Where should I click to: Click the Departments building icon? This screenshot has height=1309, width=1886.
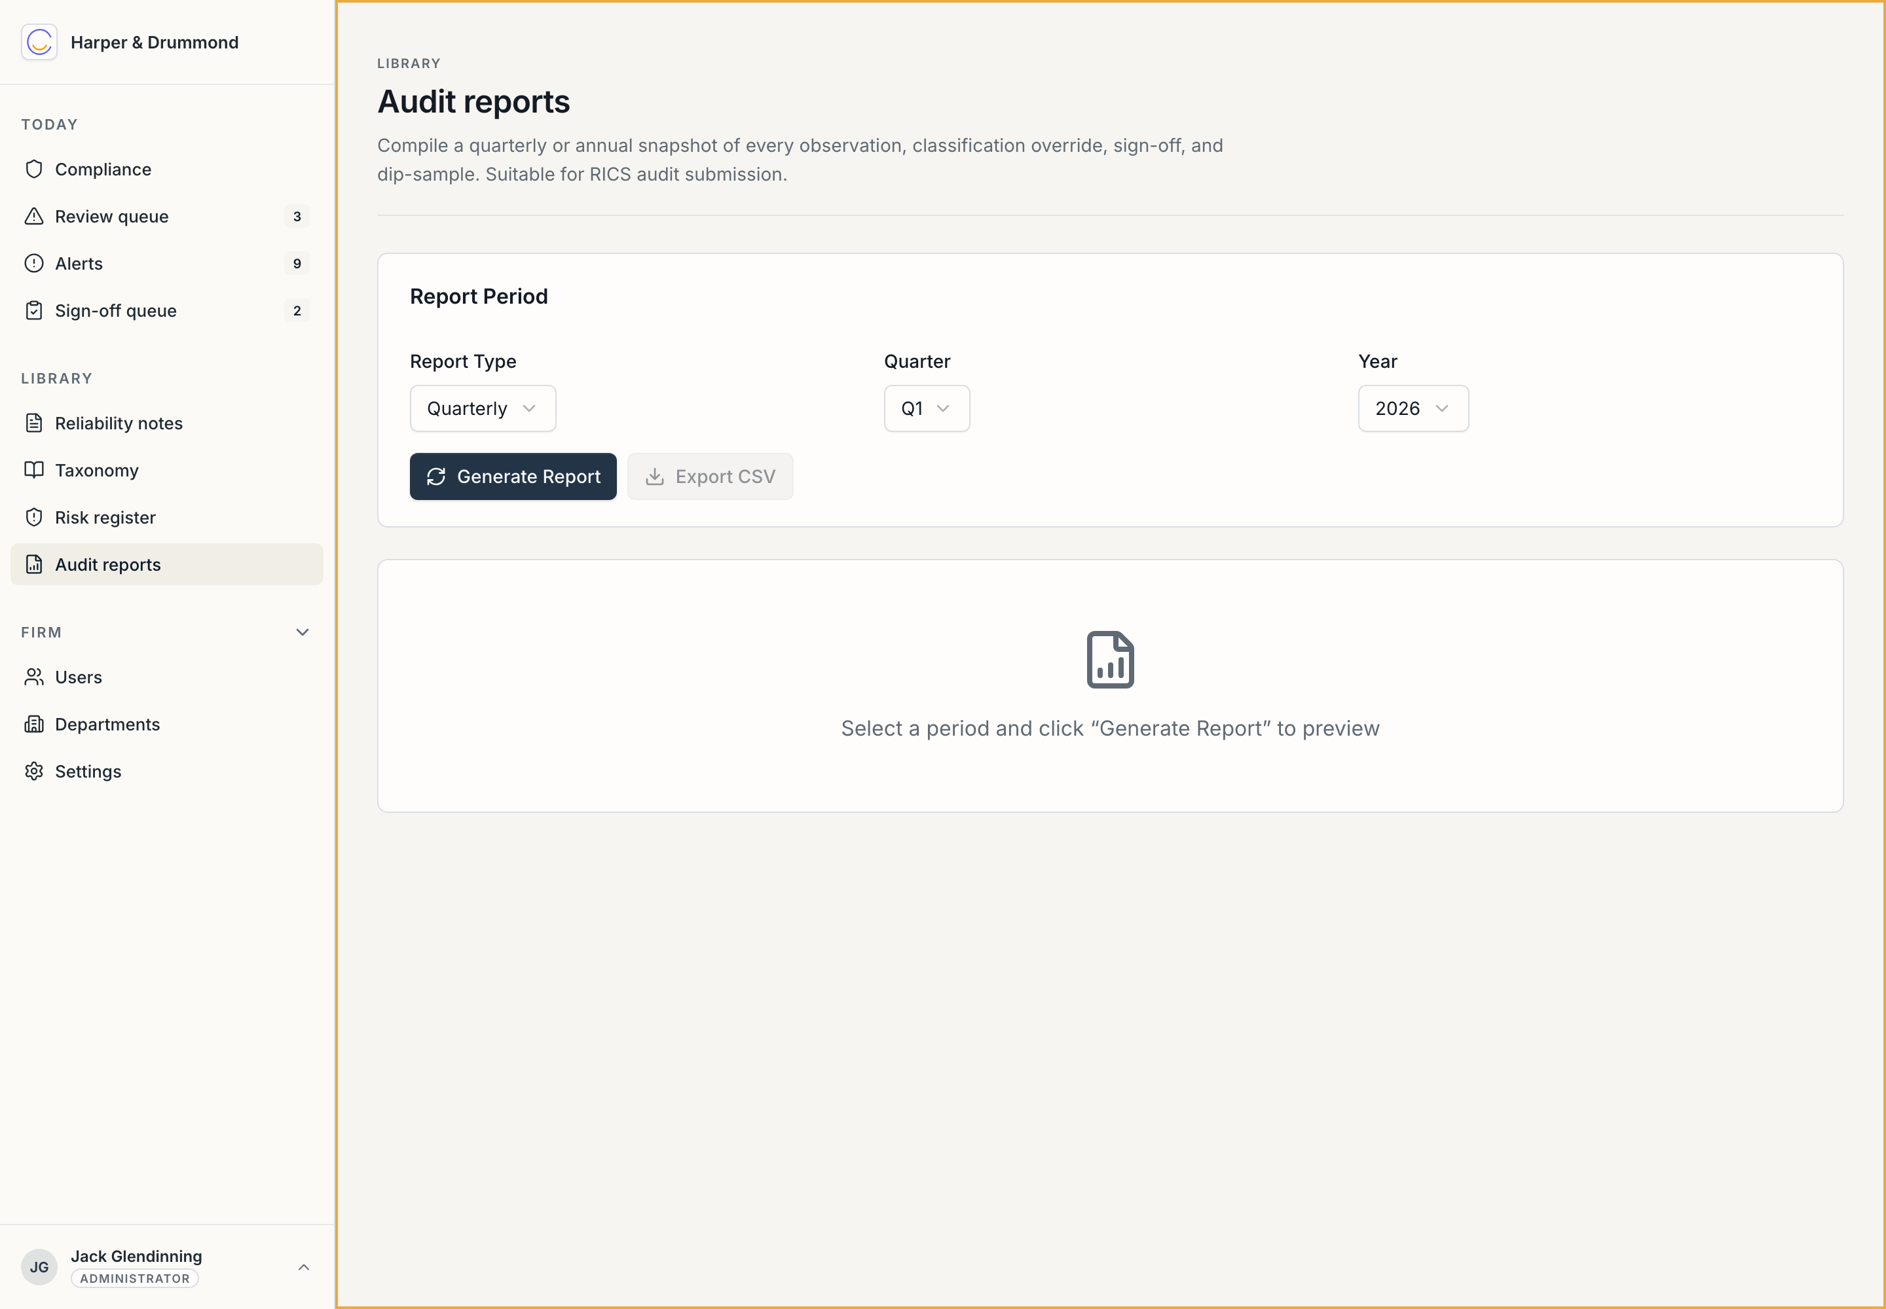click(x=33, y=725)
